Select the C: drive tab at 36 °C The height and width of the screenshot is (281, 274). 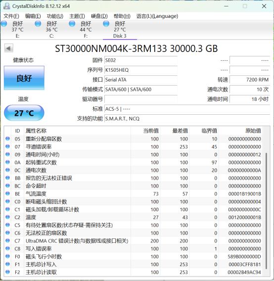point(51,30)
